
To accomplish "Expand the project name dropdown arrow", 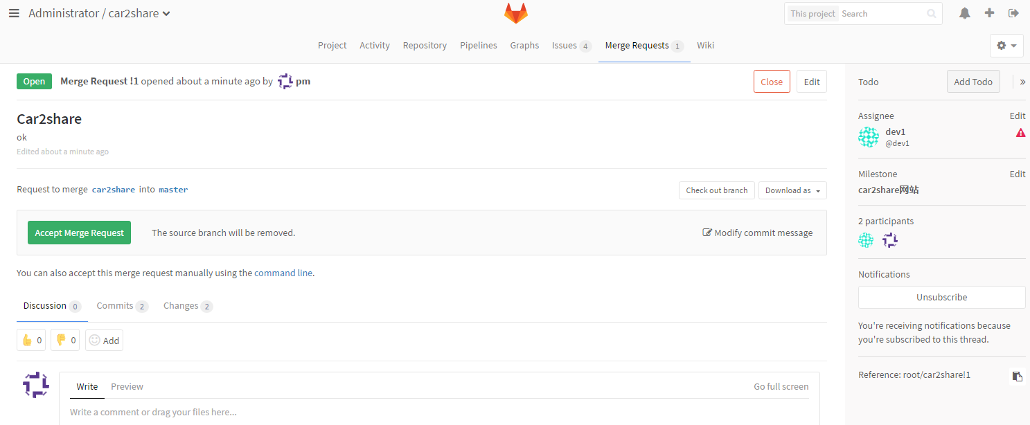I will [166, 14].
